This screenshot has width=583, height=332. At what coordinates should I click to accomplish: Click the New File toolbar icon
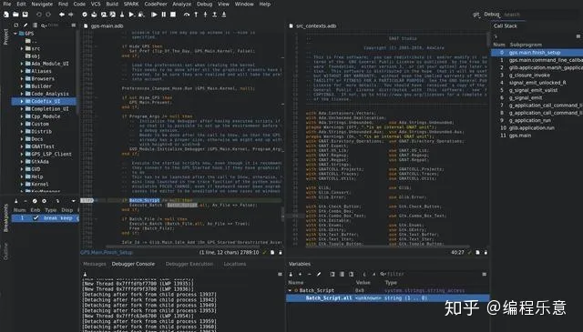click(x=6, y=15)
